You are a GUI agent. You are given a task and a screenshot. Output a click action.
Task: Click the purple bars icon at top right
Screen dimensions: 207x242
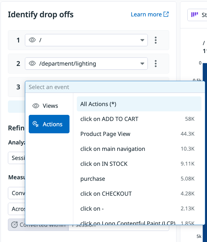point(195,15)
